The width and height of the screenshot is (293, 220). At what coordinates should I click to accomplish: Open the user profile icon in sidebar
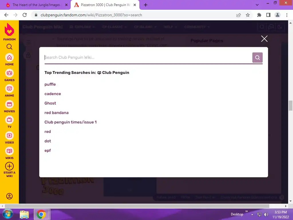[x=9, y=196]
